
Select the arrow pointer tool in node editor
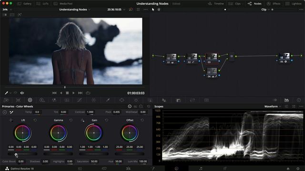[153, 9]
